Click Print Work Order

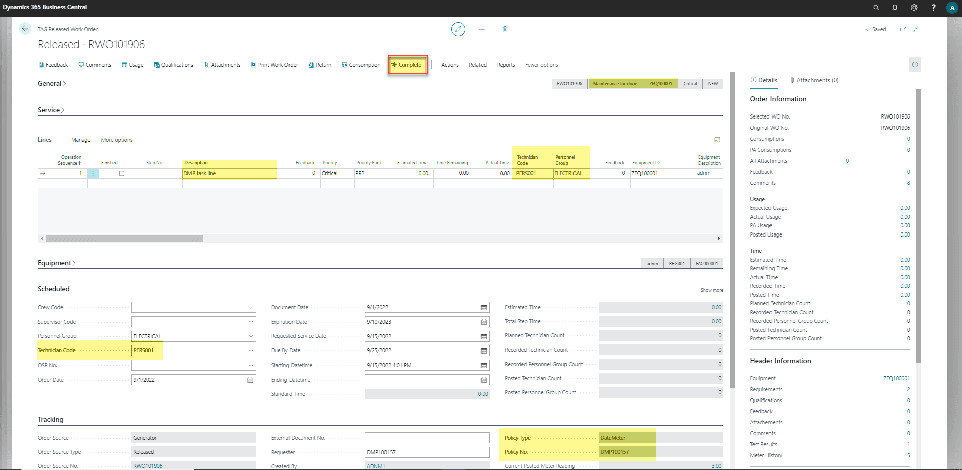[x=274, y=65]
